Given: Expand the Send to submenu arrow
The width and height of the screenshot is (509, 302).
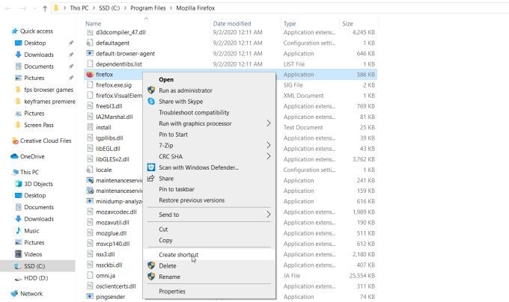Looking at the screenshot, I should coord(269,215).
